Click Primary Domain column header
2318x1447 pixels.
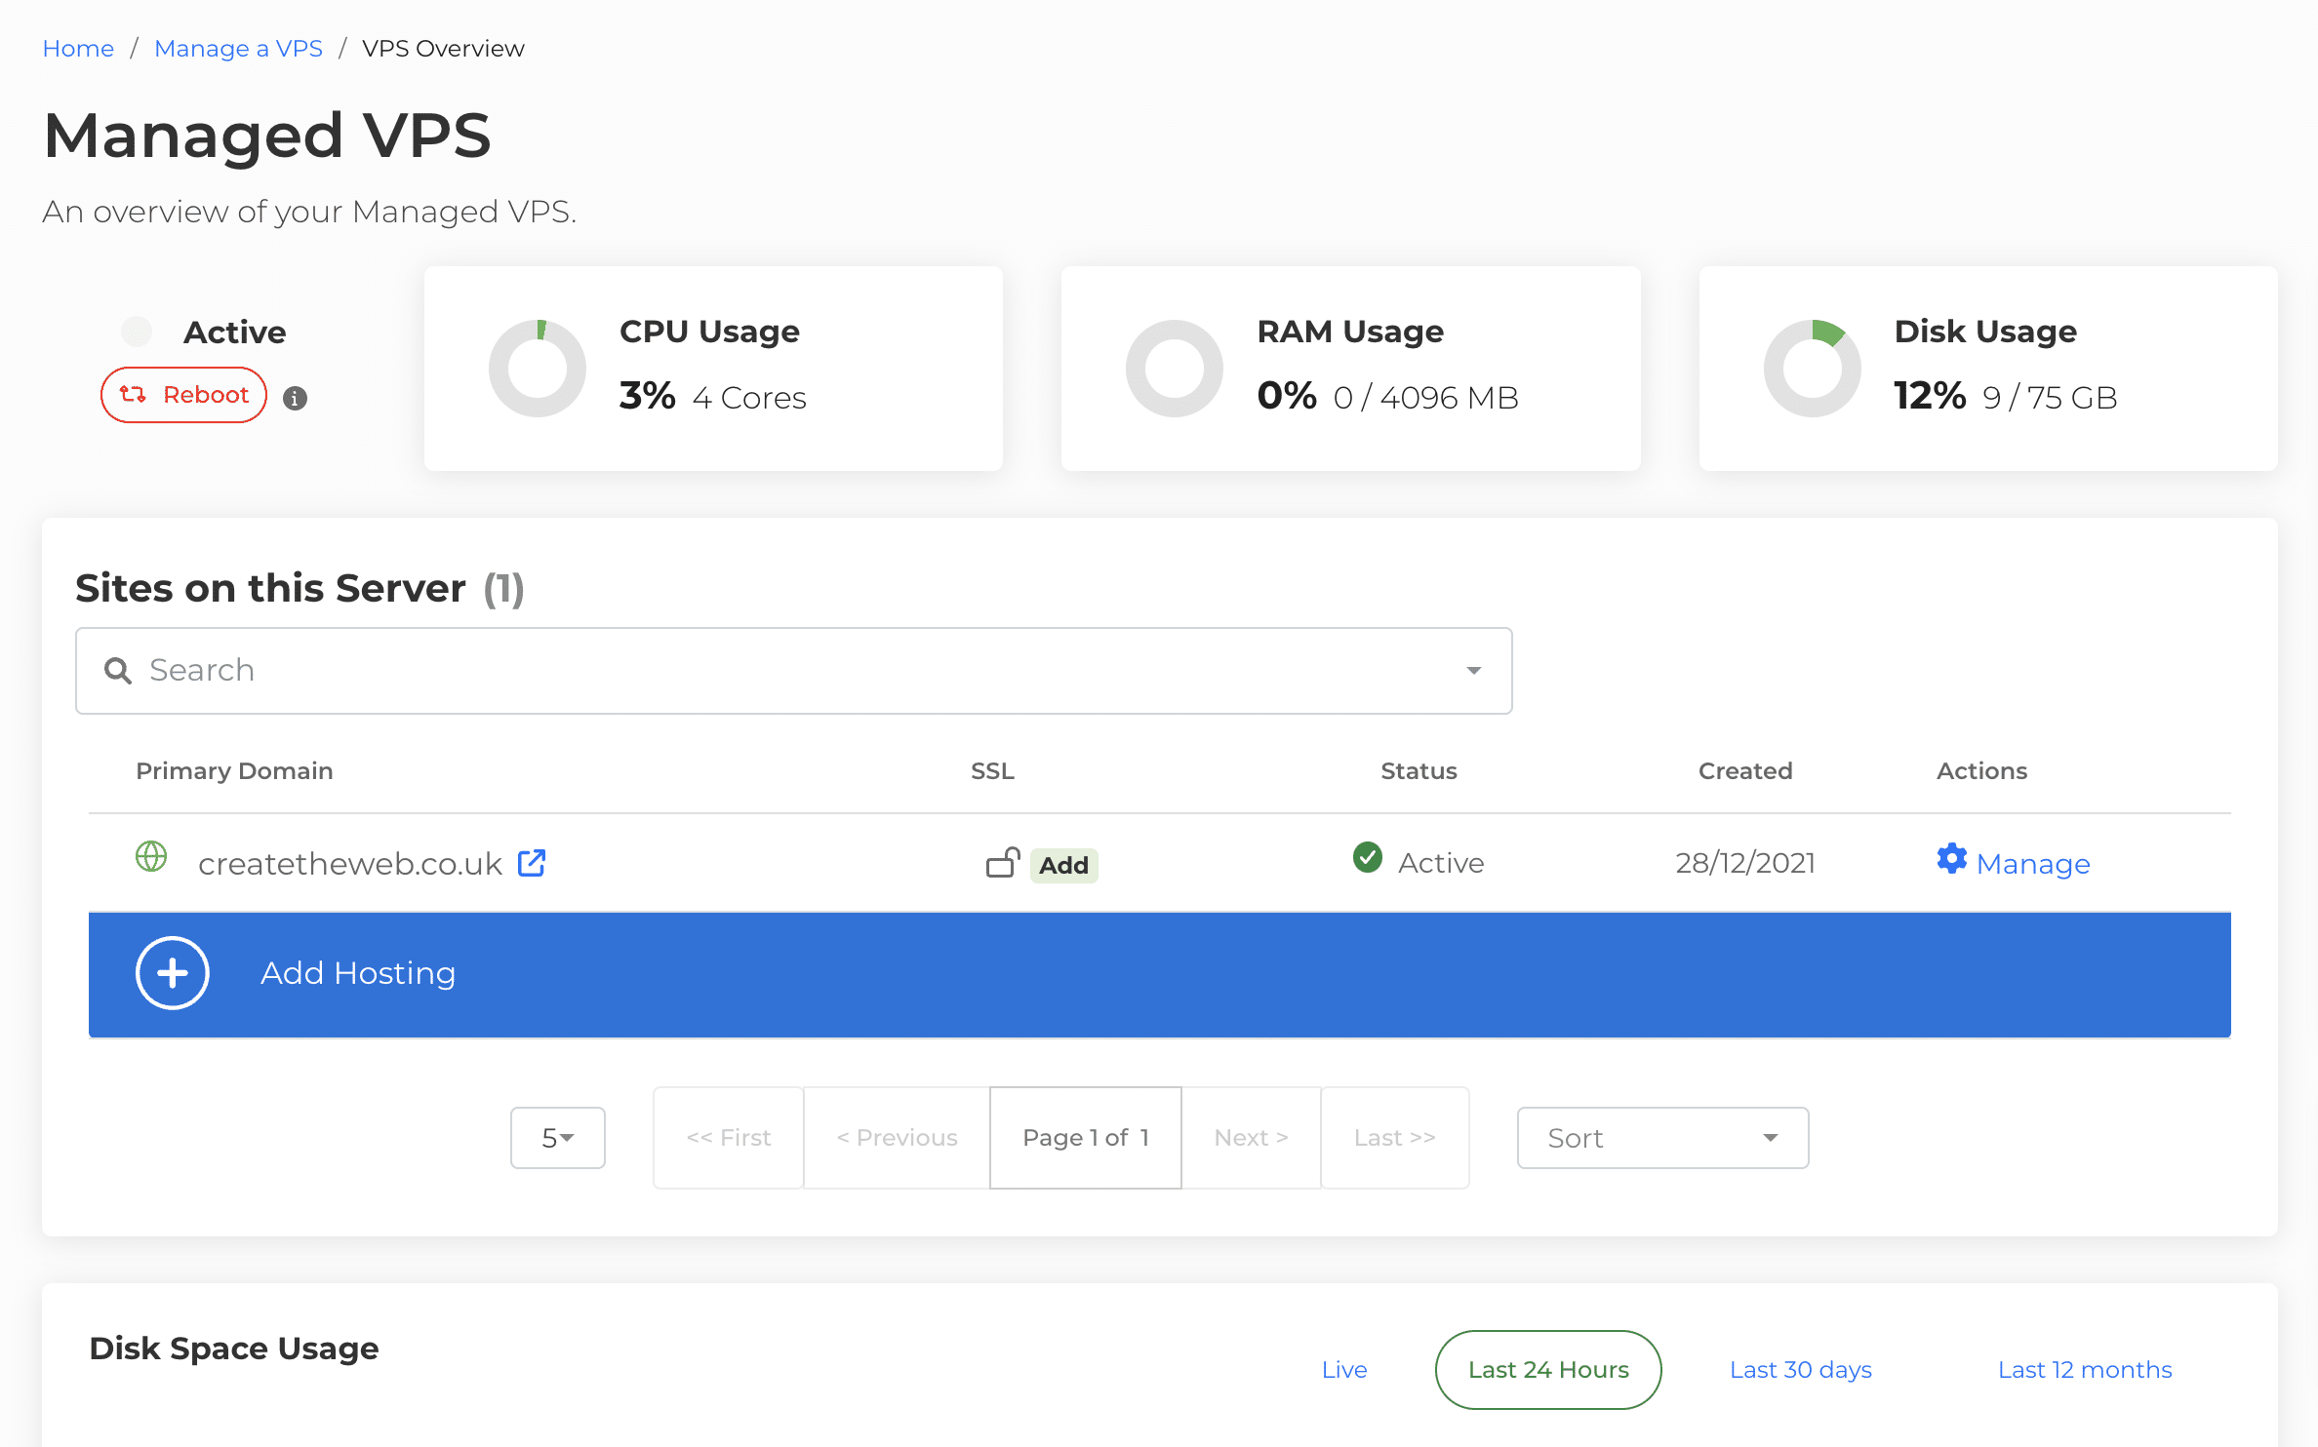(x=234, y=771)
